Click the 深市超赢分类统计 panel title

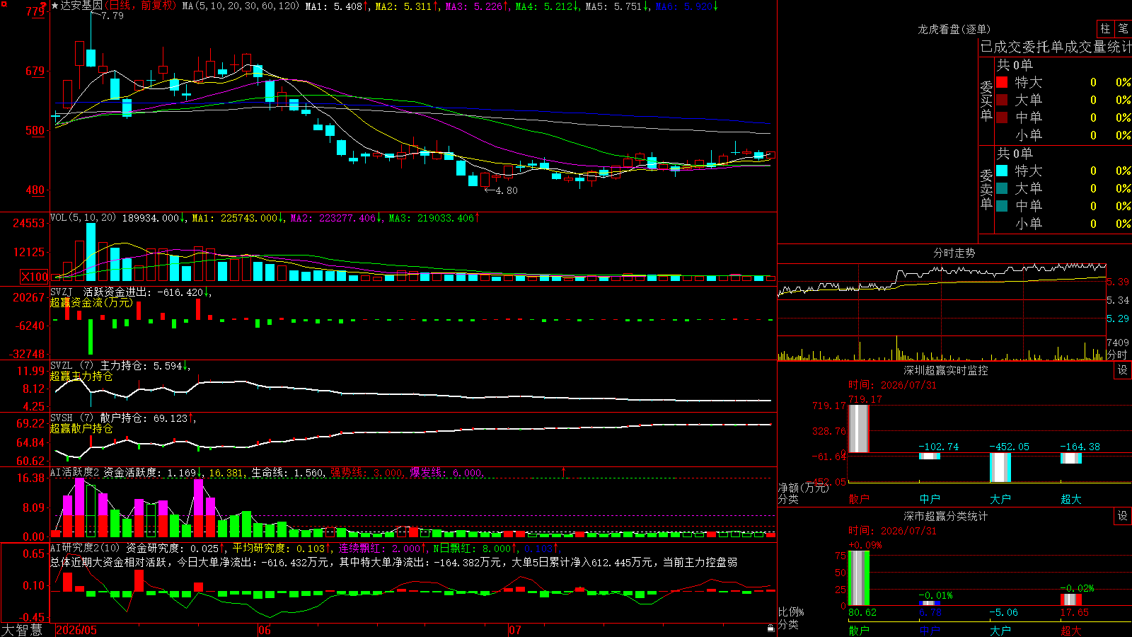(x=946, y=516)
